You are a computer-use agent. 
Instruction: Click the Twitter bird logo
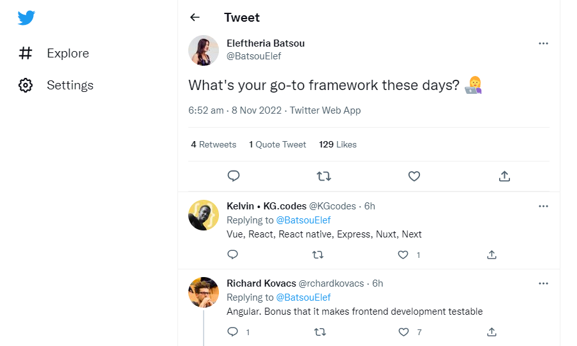26,18
